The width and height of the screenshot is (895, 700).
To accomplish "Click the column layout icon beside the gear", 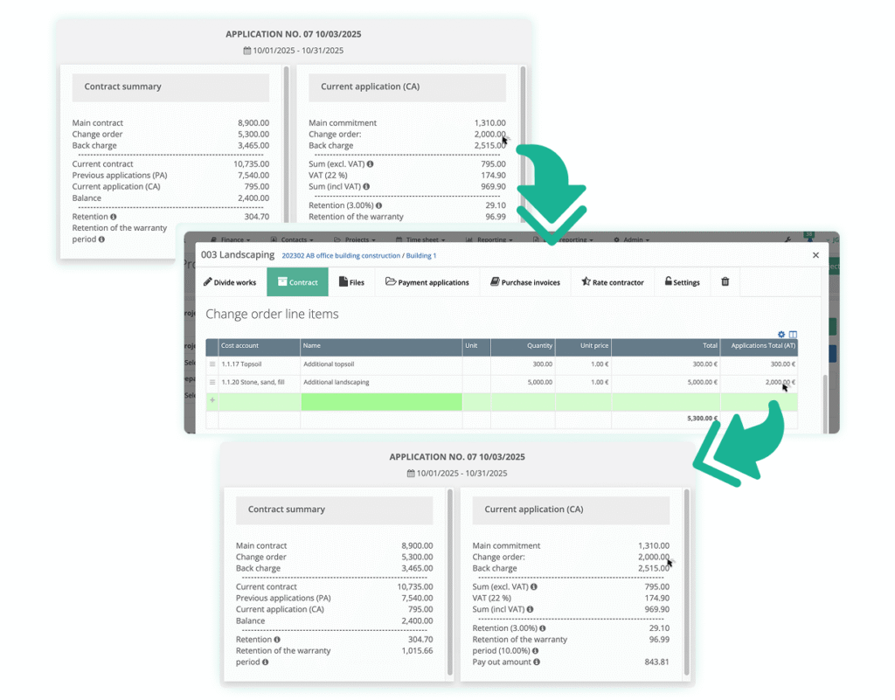I will 794,334.
